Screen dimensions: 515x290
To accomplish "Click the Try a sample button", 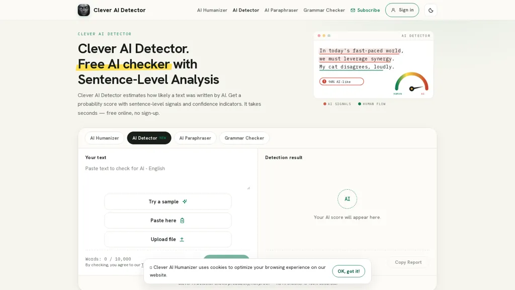I will pos(168,201).
